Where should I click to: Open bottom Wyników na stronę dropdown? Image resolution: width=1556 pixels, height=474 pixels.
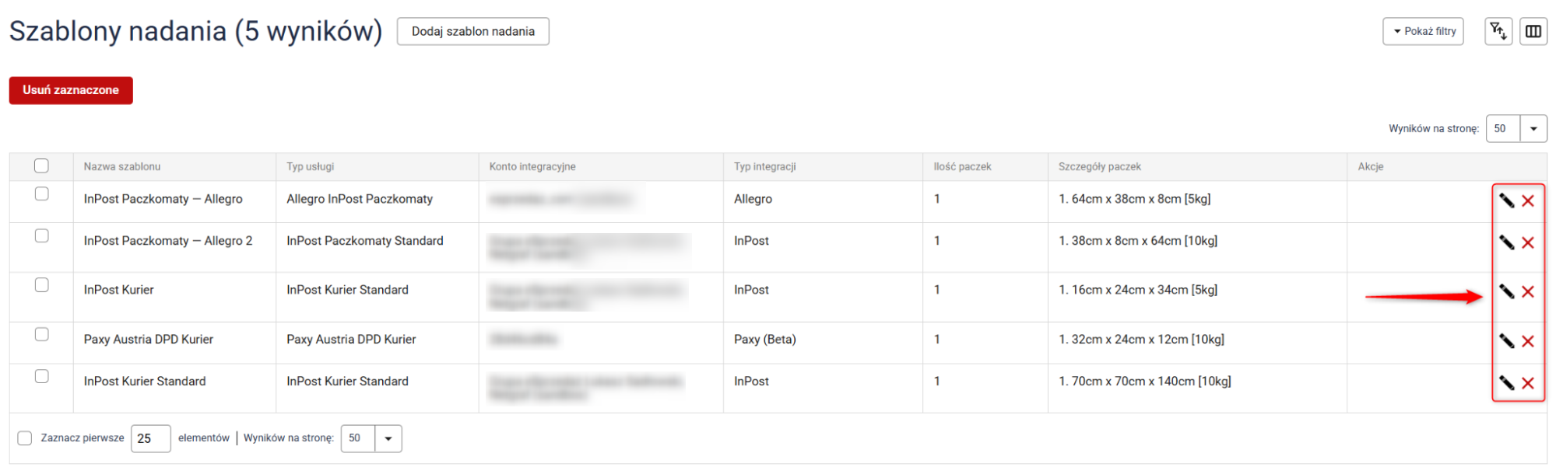[388, 438]
